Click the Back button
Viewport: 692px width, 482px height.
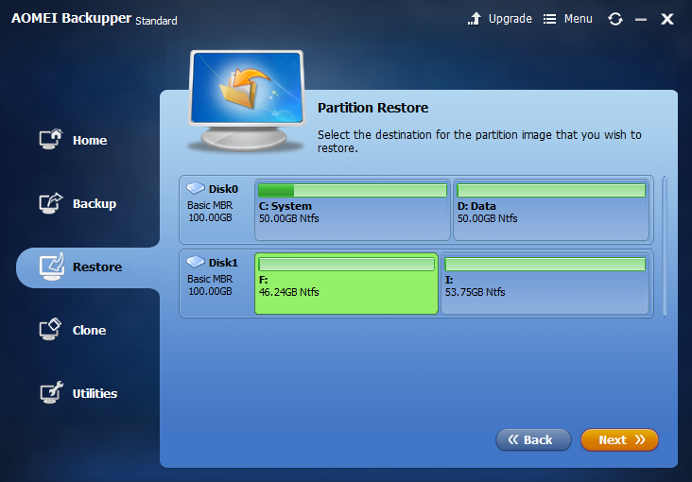pyautogui.click(x=533, y=439)
